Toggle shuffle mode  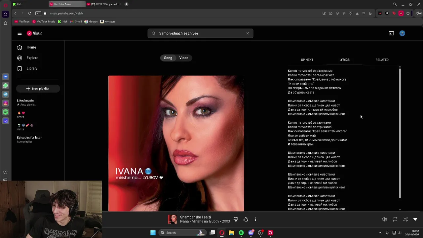tap(405, 219)
